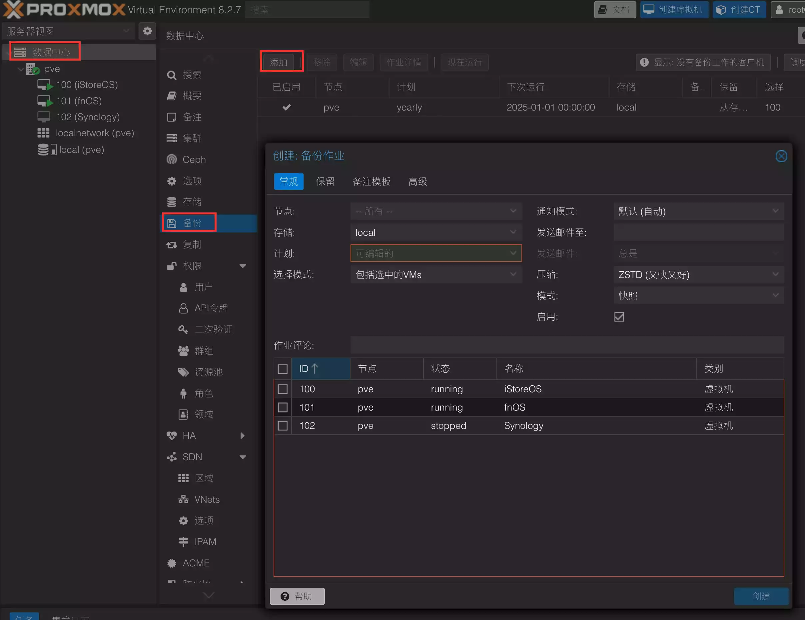Click the 作业评论 comment input field
The width and height of the screenshot is (805, 620).
566,345
